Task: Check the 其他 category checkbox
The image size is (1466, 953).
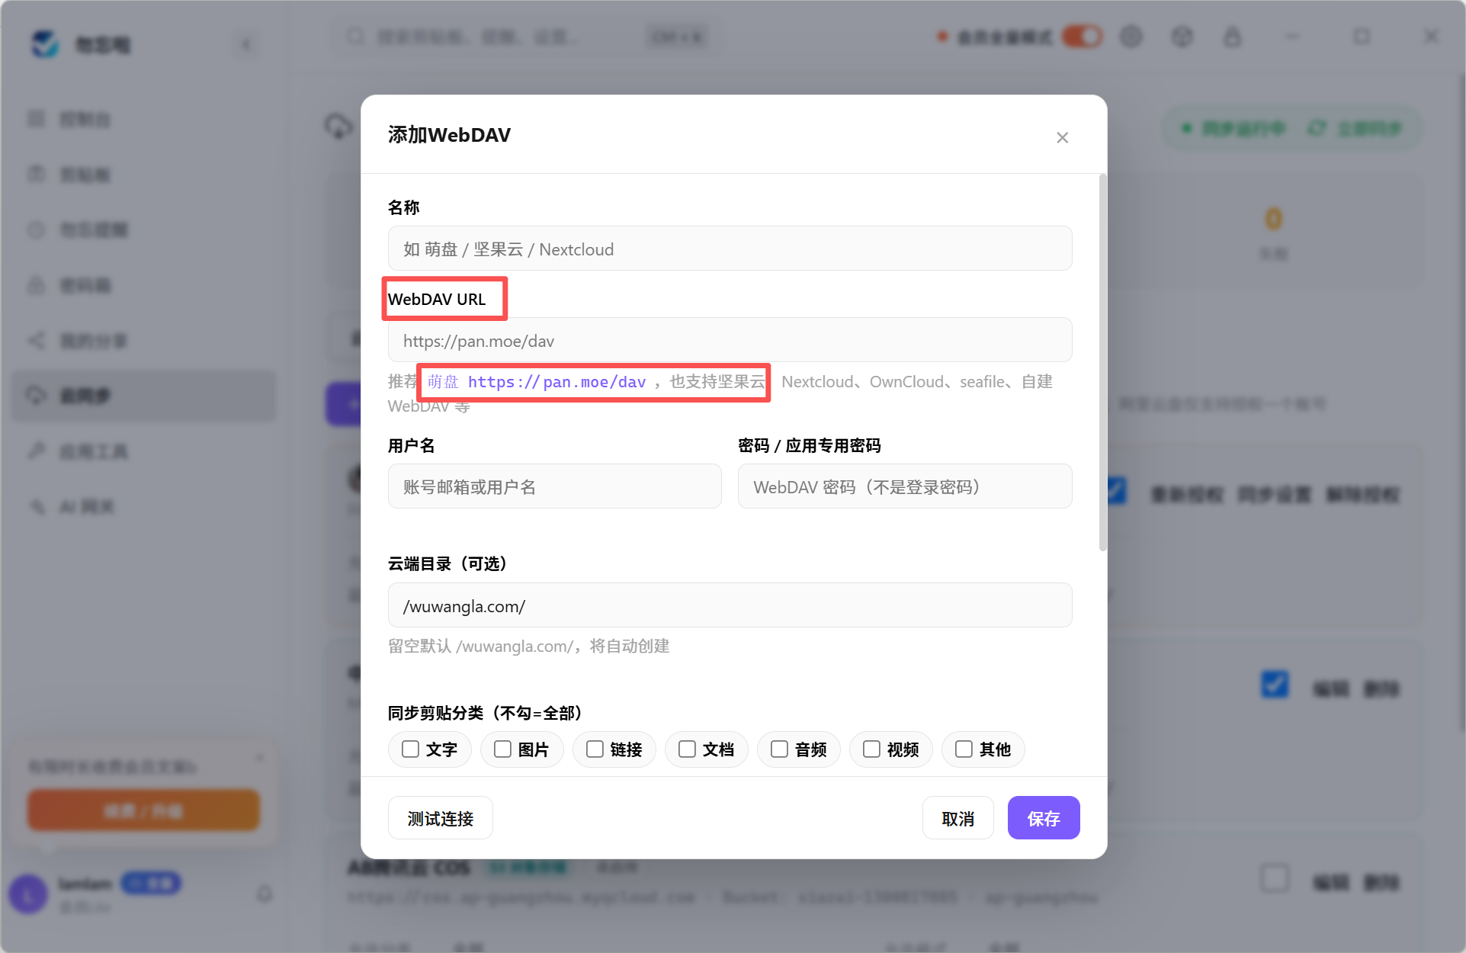Action: (x=964, y=749)
